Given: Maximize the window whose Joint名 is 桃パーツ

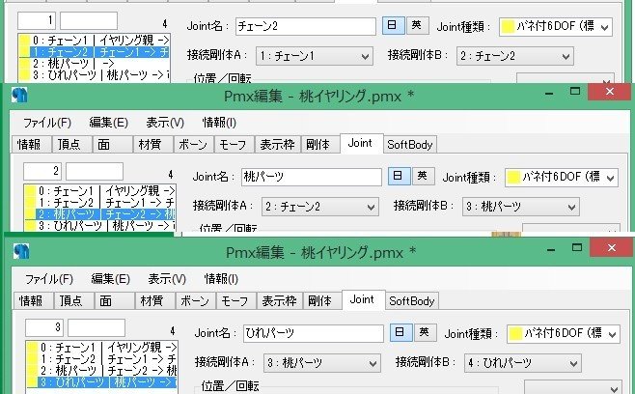Looking at the screenshot, I should (x=575, y=91).
